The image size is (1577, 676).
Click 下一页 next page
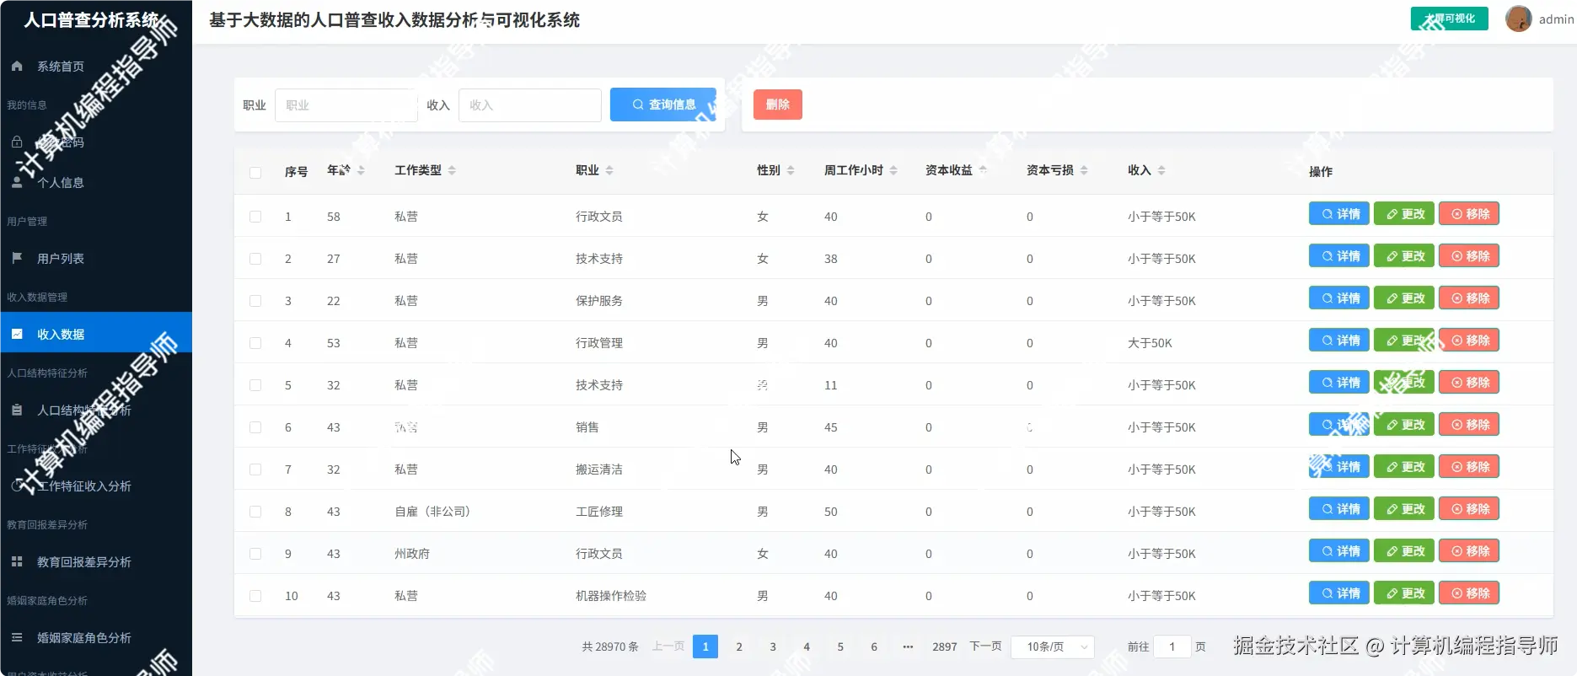985,646
